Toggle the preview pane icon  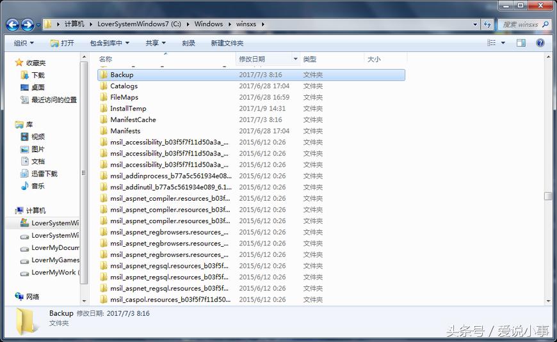click(521, 43)
